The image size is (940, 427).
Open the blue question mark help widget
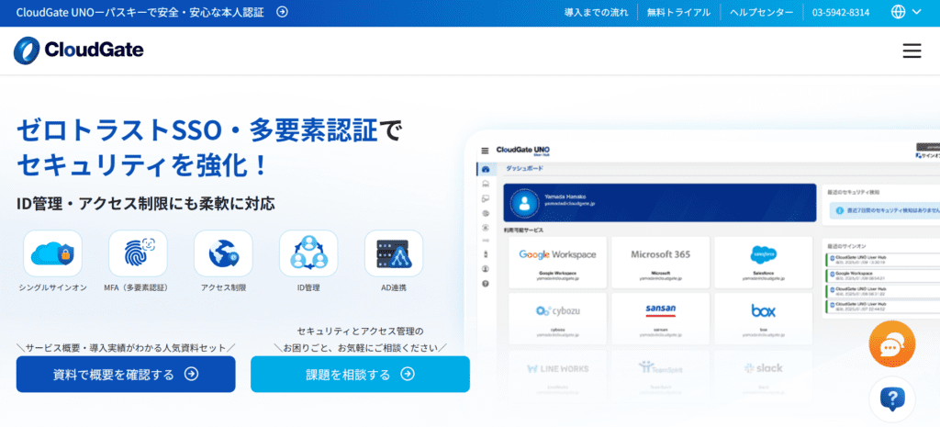(x=892, y=399)
